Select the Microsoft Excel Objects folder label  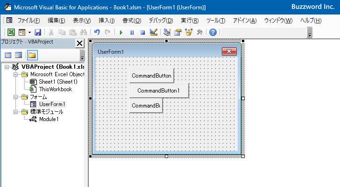pyautogui.click(x=57, y=74)
